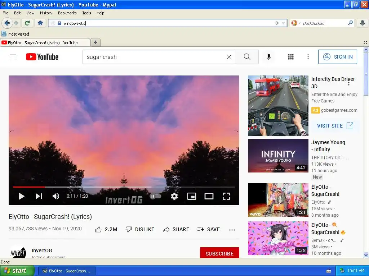Open the SugarCrash remix anime thumbnail
Viewport: 369px width, 276px height.
click(x=278, y=238)
